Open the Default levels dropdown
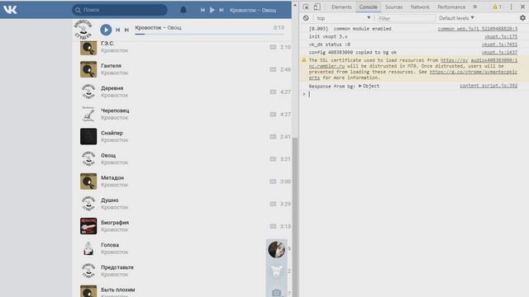529x297 pixels. click(456, 18)
